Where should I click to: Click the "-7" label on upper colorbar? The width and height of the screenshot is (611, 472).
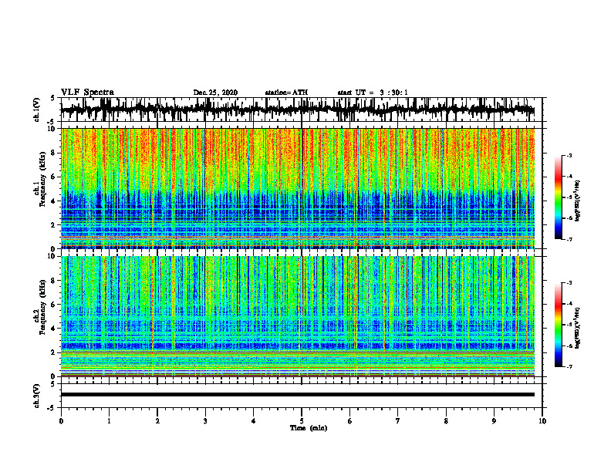pyautogui.click(x=569, y=239)
